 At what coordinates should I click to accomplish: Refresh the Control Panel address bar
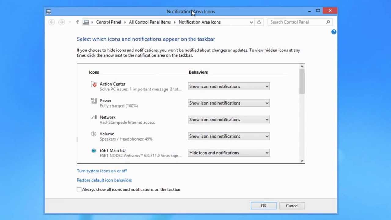[x=259, y=22]
